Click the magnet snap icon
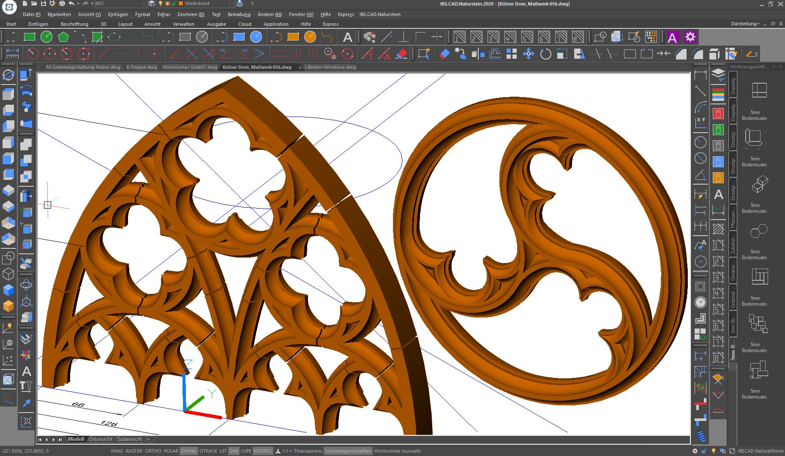The height and width of the screenshot is (456, 785). pyautogui.click(x=369, y=37)
